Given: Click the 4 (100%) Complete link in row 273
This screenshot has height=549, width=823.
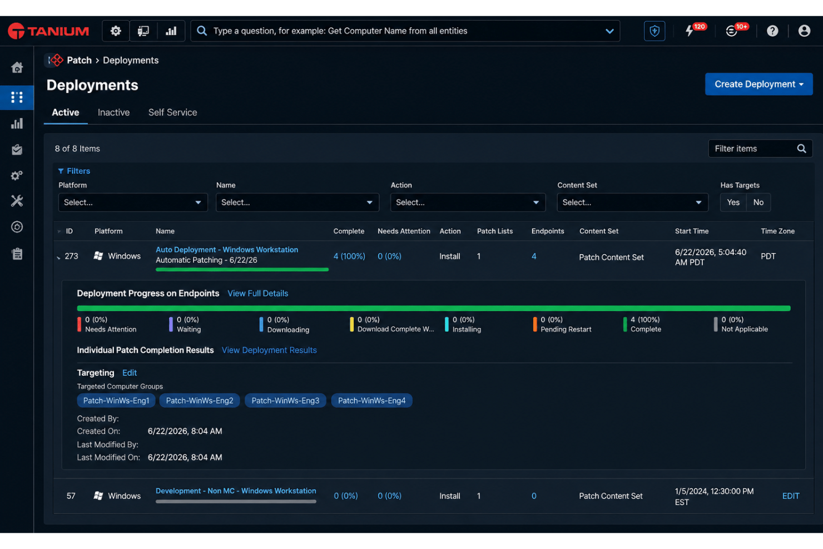Looking at the screenshot, I should 349,256.
